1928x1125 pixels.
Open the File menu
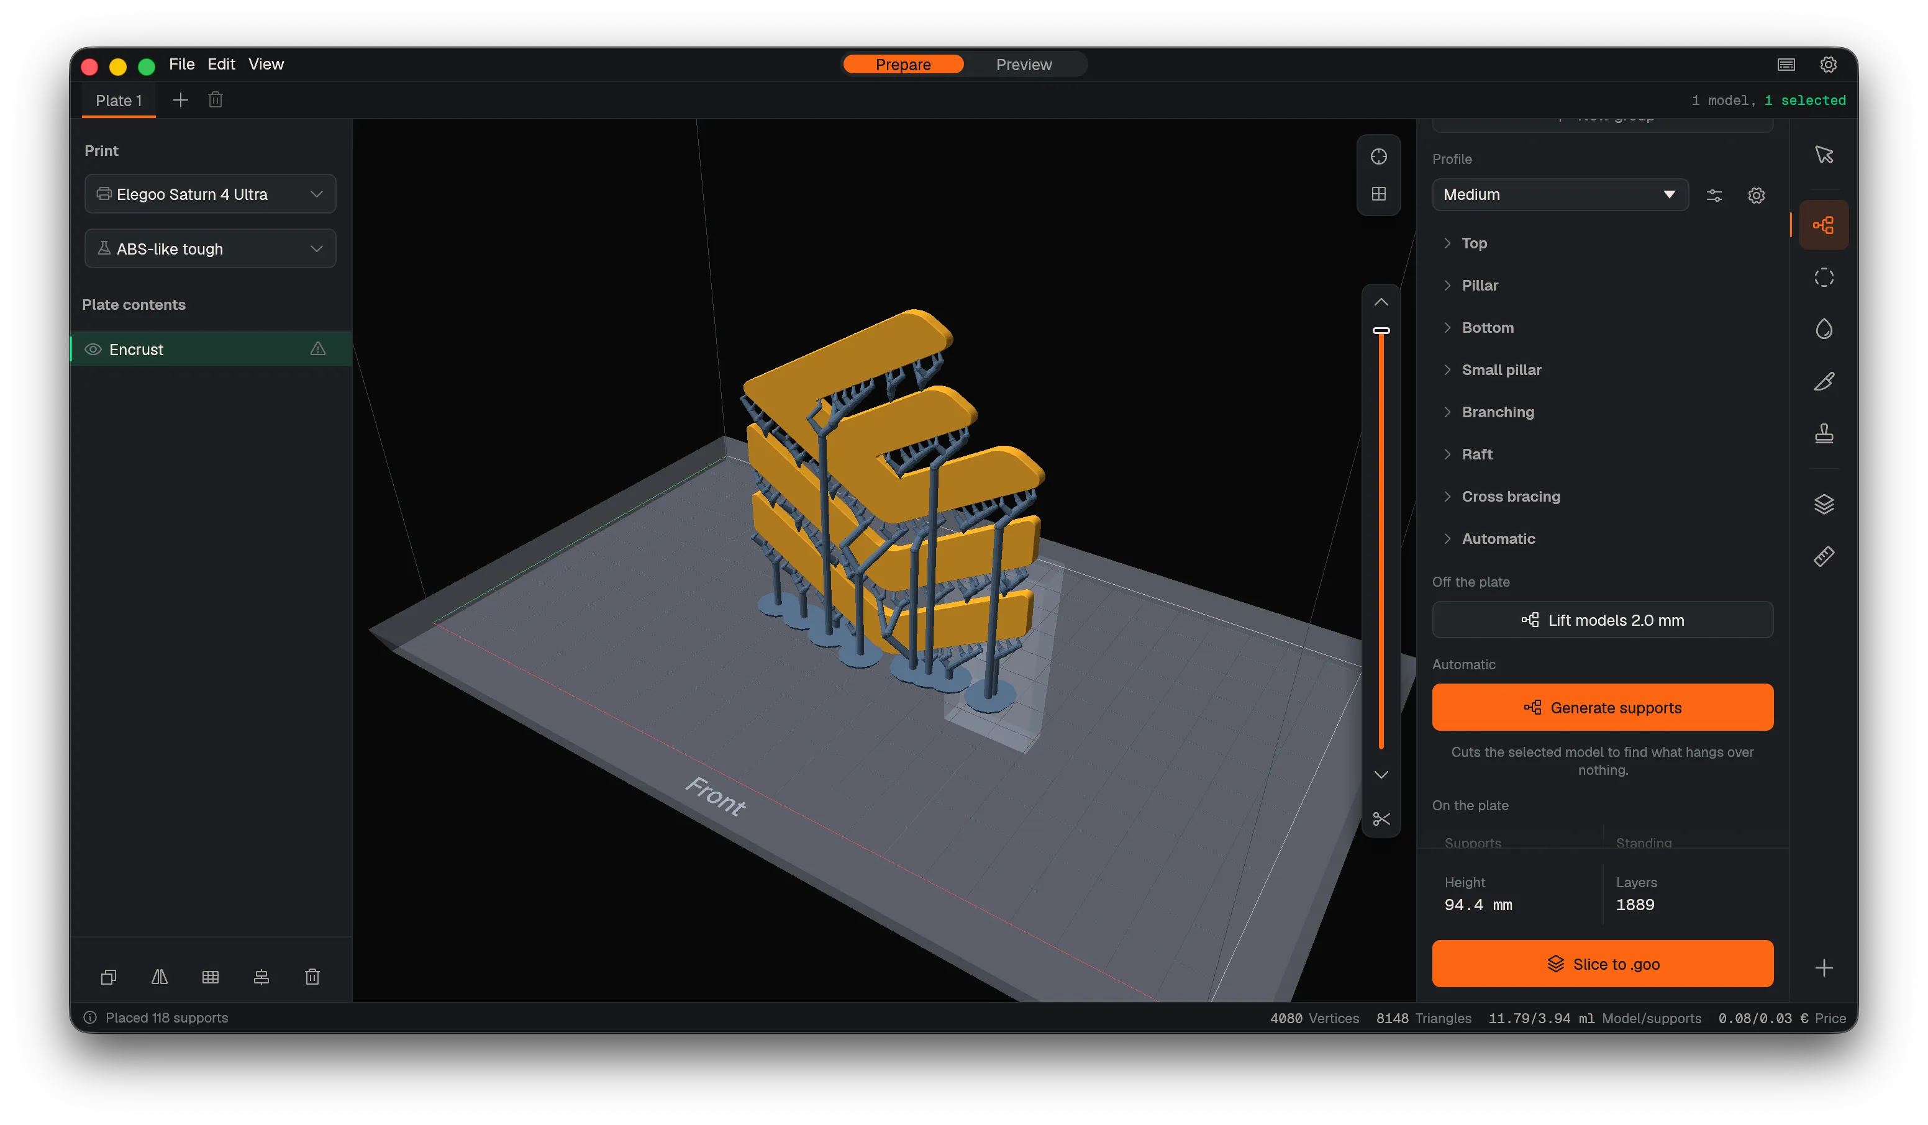tap(181, 64)
